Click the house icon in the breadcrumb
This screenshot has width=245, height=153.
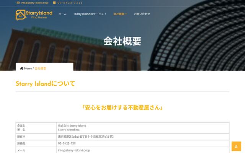coord(21,68)
